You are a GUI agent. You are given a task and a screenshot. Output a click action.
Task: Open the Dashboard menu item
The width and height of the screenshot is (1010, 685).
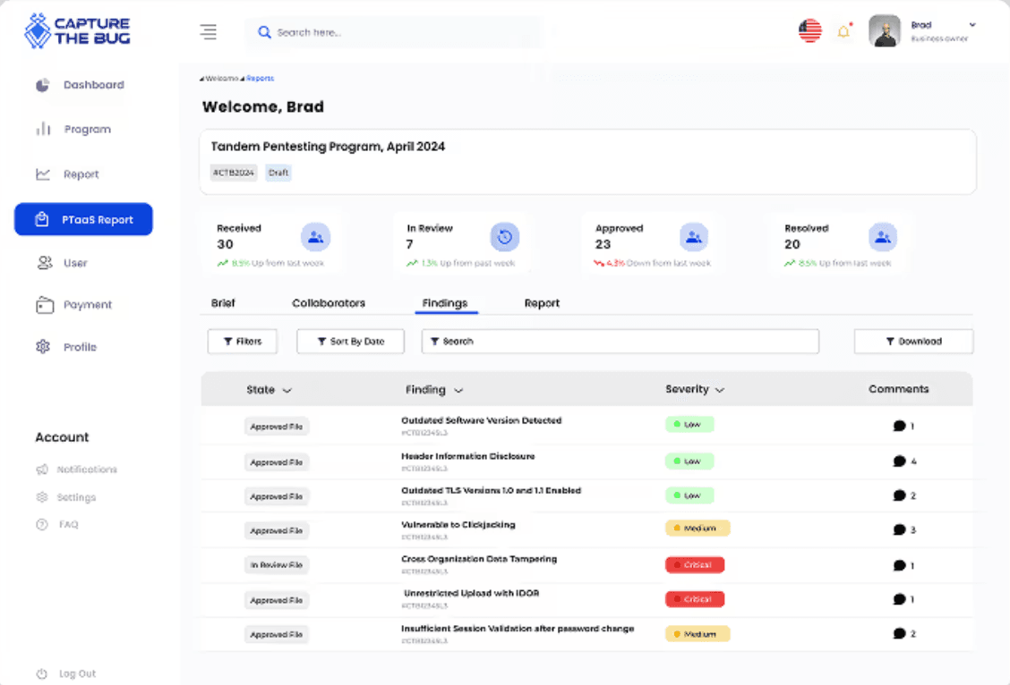[79, 85]
